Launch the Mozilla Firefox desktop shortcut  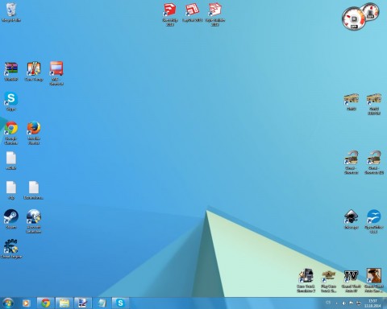tap(34, 133)
